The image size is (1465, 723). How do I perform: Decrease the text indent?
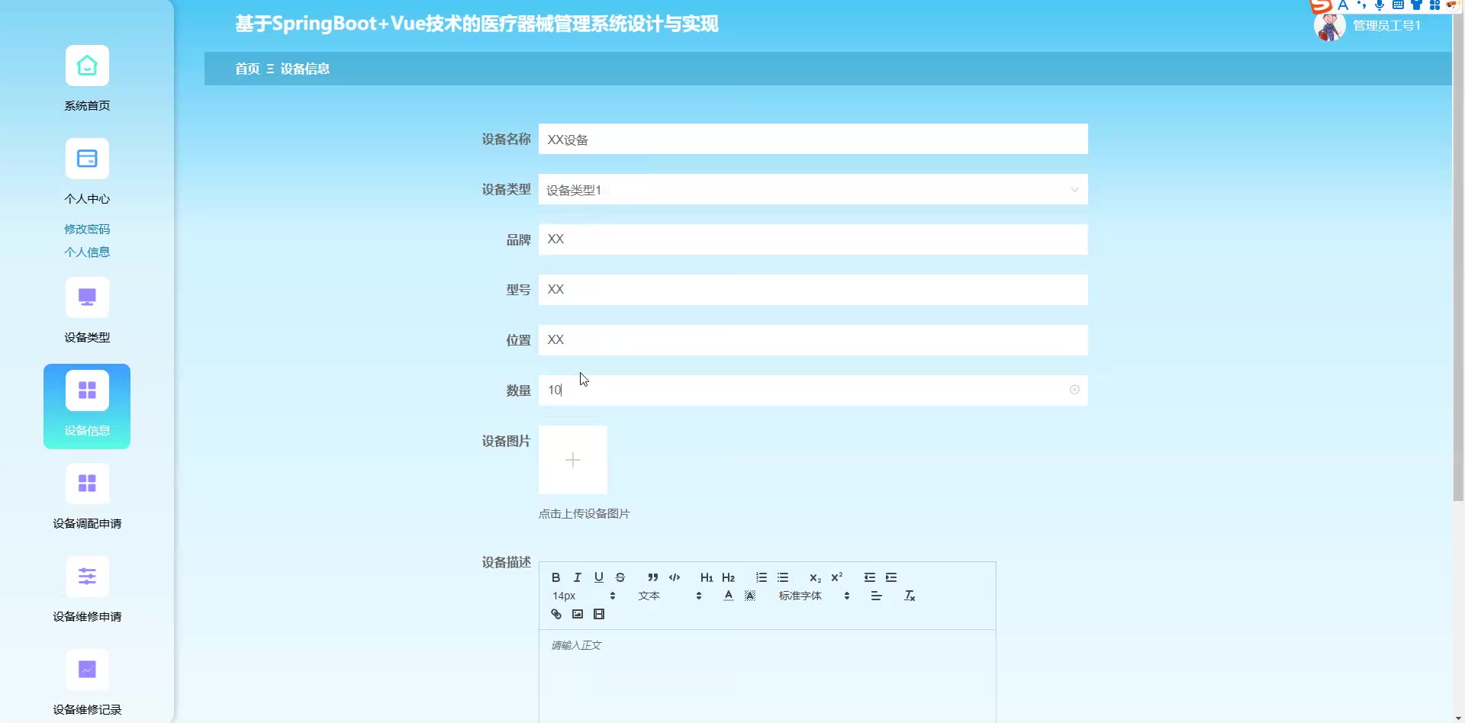click(x=870, y=577)
